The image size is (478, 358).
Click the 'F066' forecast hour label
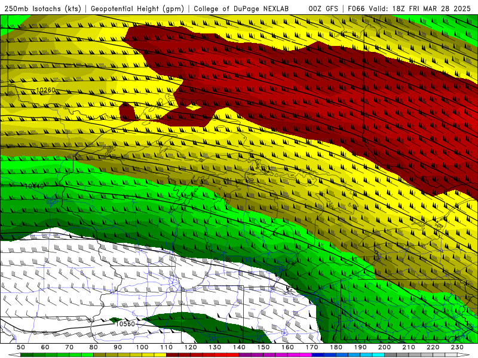(357, 8)
